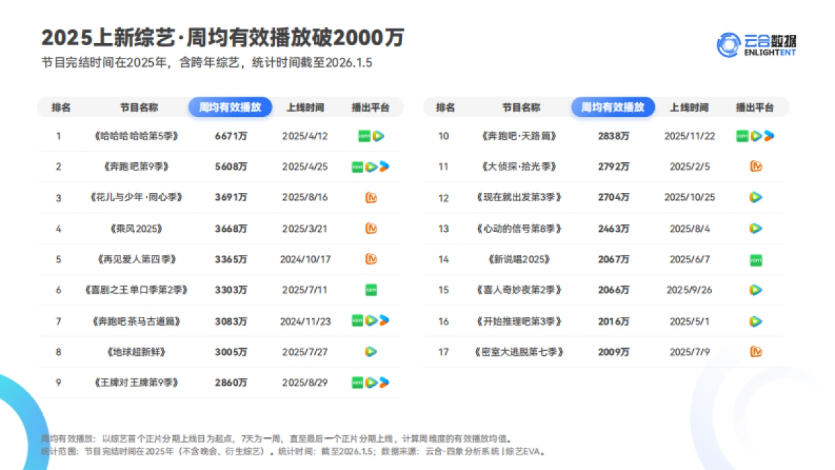Click the page title 2025上新综艺·周均有效播放破2000万
Image resolution: width=835 pixels, height=470 pixels.
tap(224, 38)
